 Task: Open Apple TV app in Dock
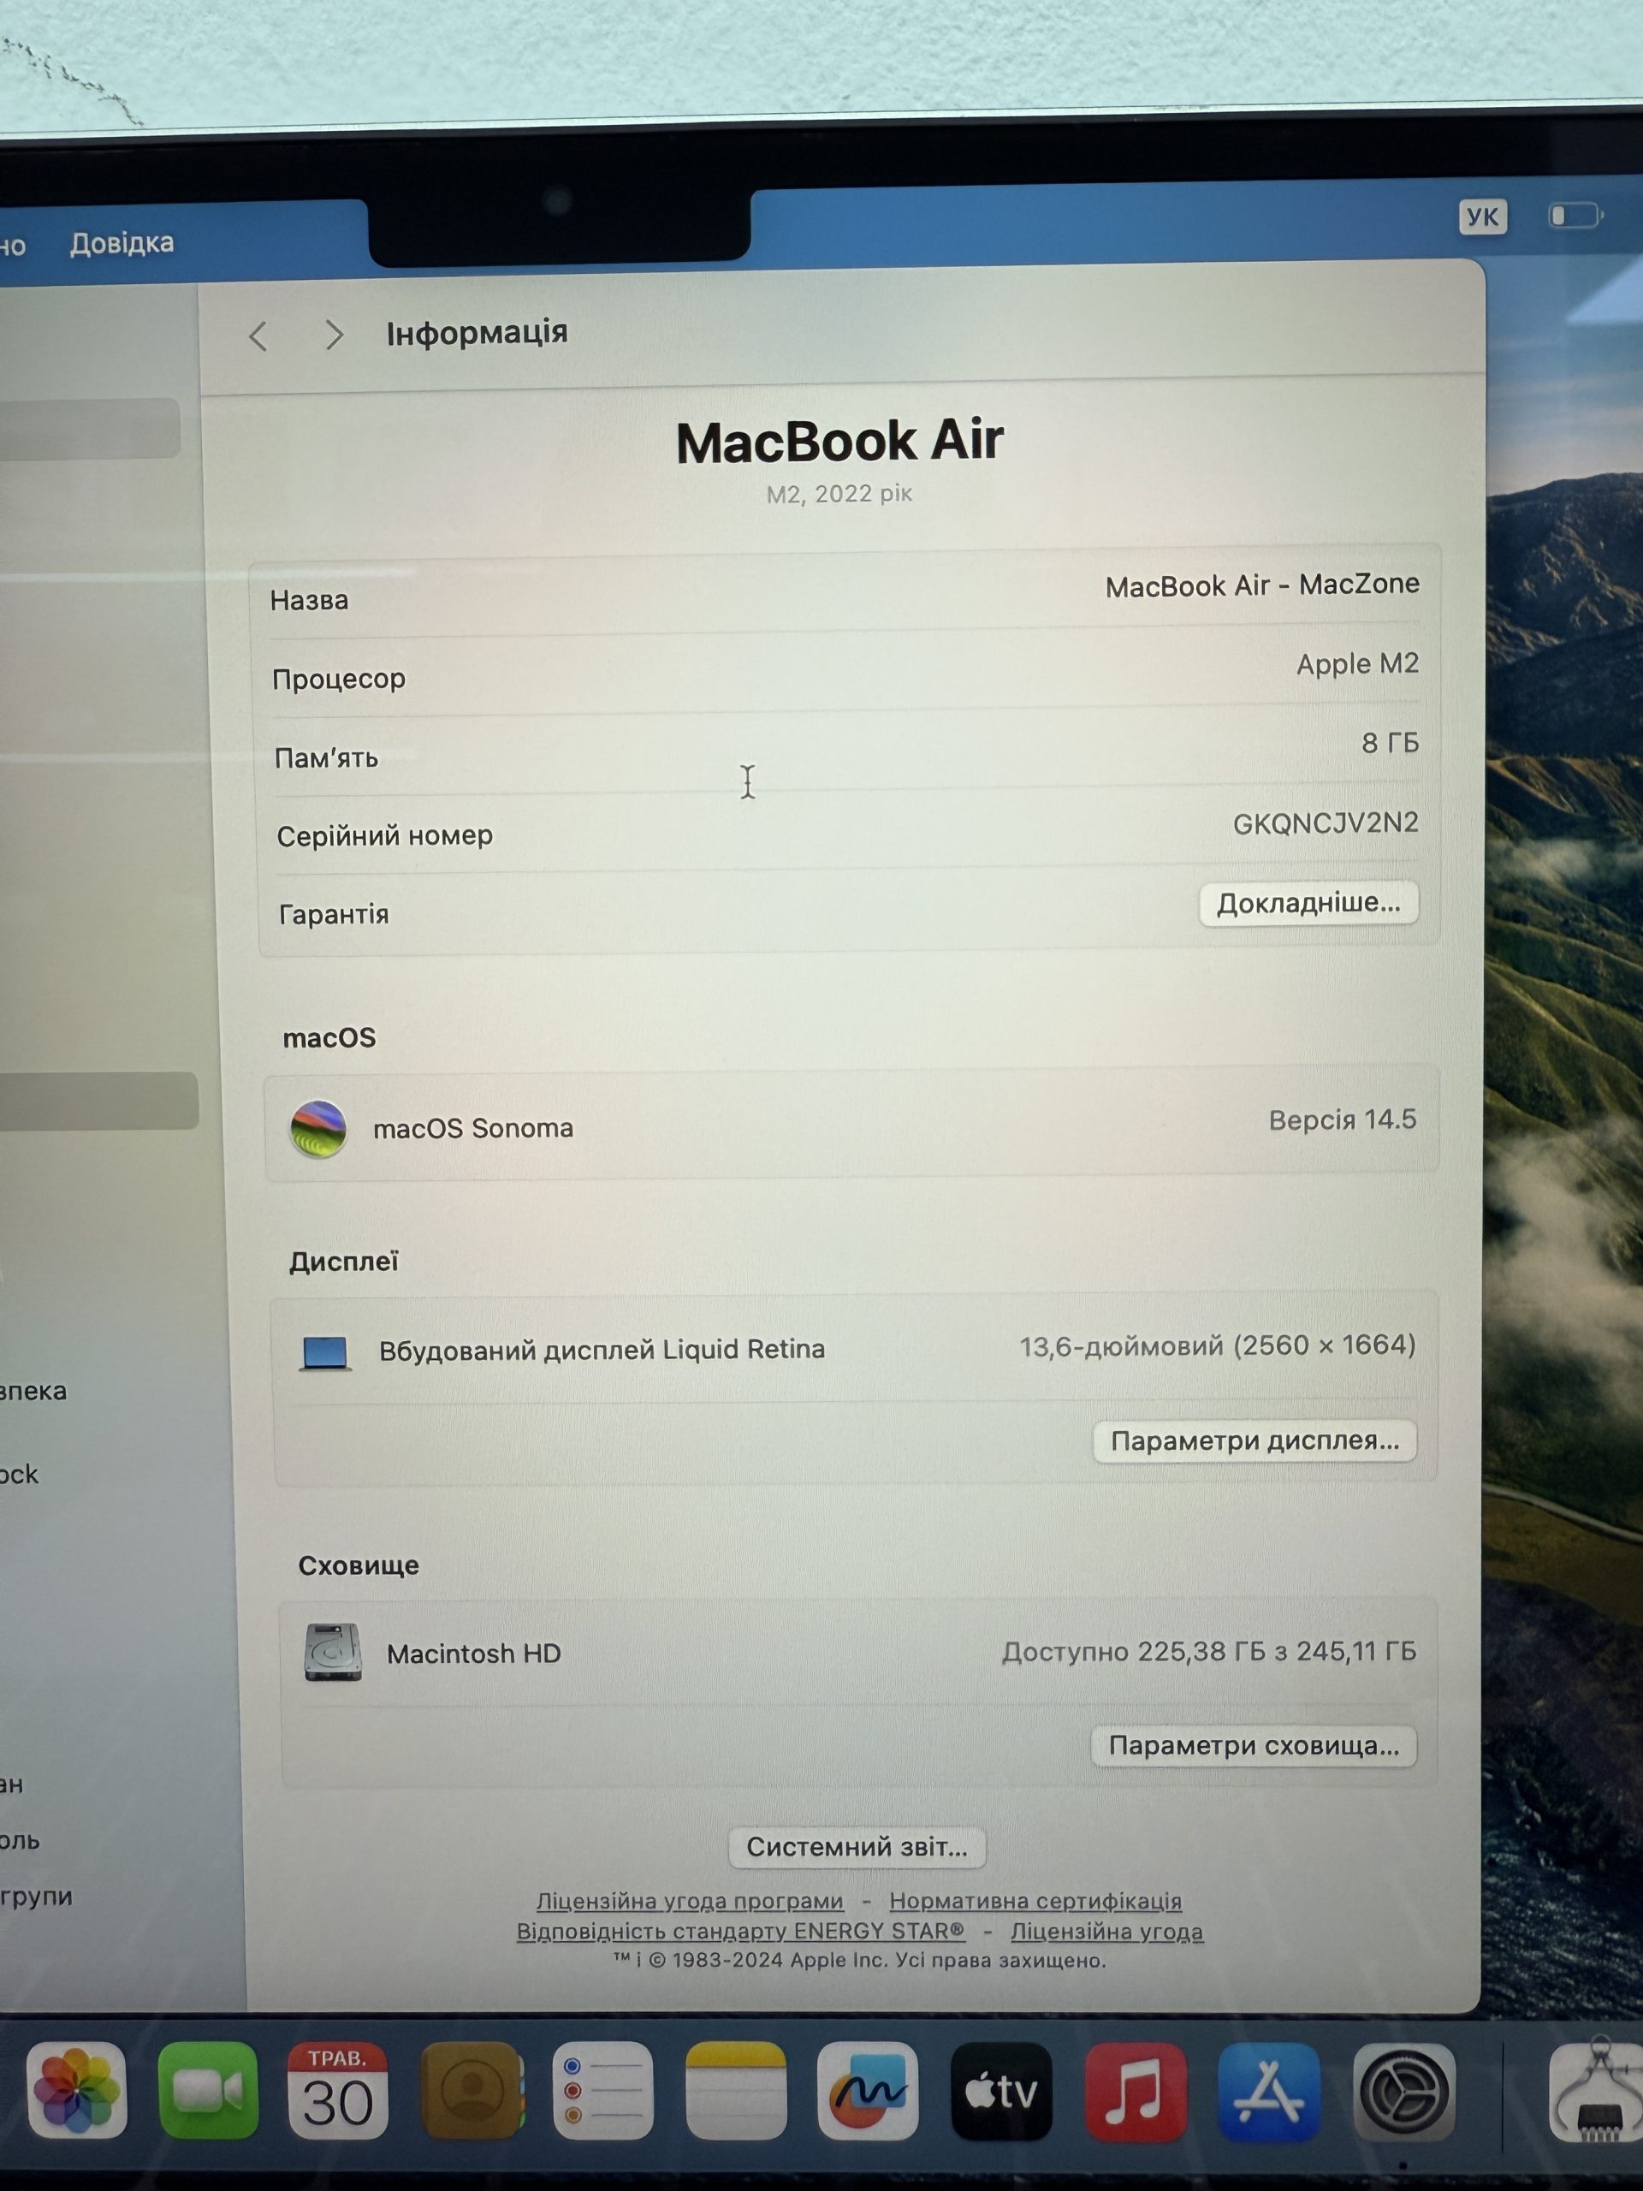[x=1001, y=2090]
